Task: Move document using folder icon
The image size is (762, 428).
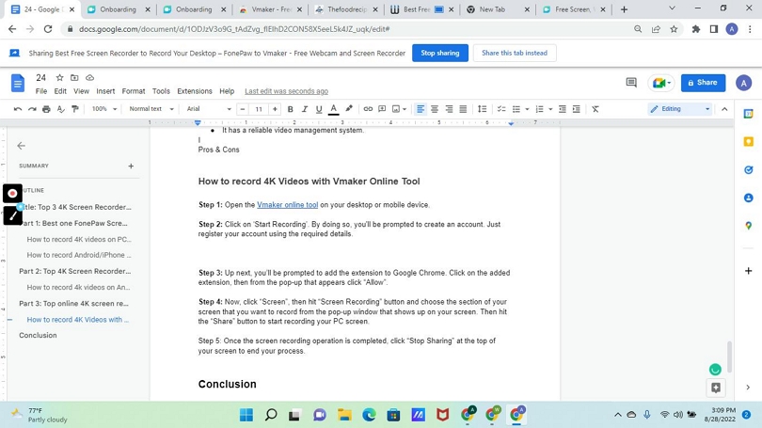Action: [x=74, y=78]
